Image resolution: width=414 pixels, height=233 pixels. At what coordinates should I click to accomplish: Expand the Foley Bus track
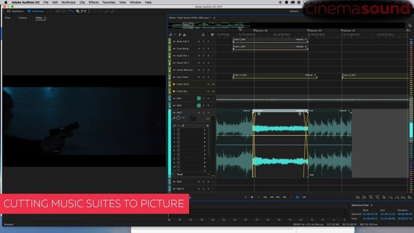(174, 91)
